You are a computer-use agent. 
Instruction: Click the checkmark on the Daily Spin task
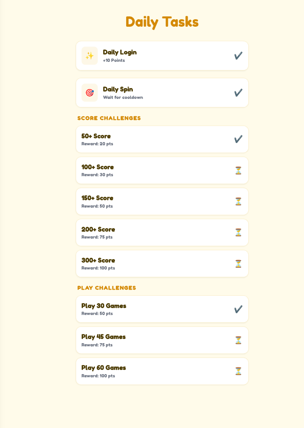pos(238,93)
